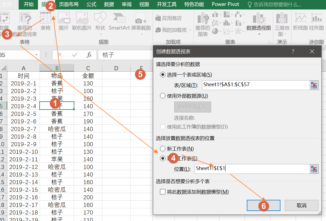Check 将此数据添加到数据模型 checkbox
This screenshot has width=326, height=221.
pos(163,192)
